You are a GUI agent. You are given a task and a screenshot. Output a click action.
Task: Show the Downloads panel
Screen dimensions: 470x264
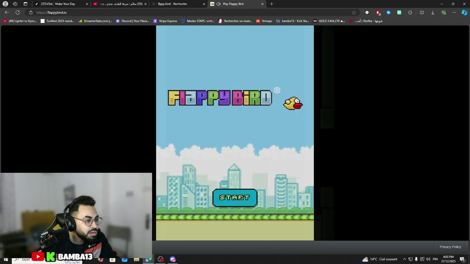(x=433, y=12)
